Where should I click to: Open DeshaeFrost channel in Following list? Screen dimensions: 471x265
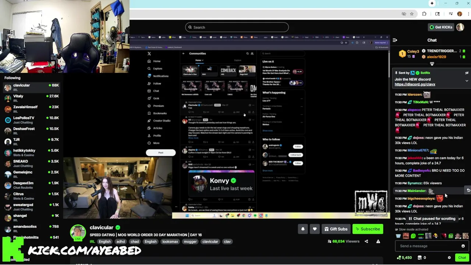pyautogui.click(x=32, y=131)
